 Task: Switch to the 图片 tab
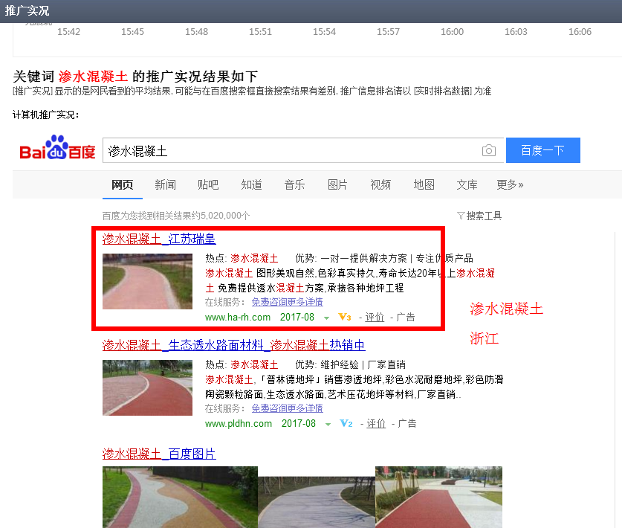tap(337, 184)
